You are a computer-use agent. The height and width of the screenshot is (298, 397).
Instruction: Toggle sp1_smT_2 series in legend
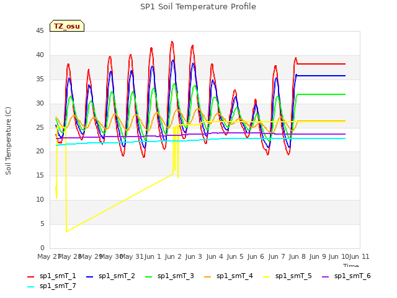point(110,276)
